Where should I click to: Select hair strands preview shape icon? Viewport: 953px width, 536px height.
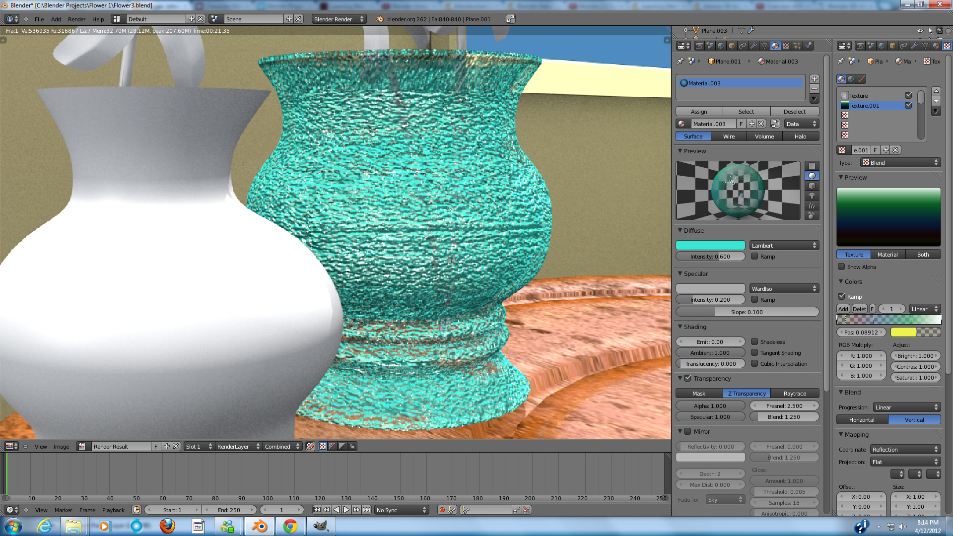pyautogui.click(x=812, y=205)
